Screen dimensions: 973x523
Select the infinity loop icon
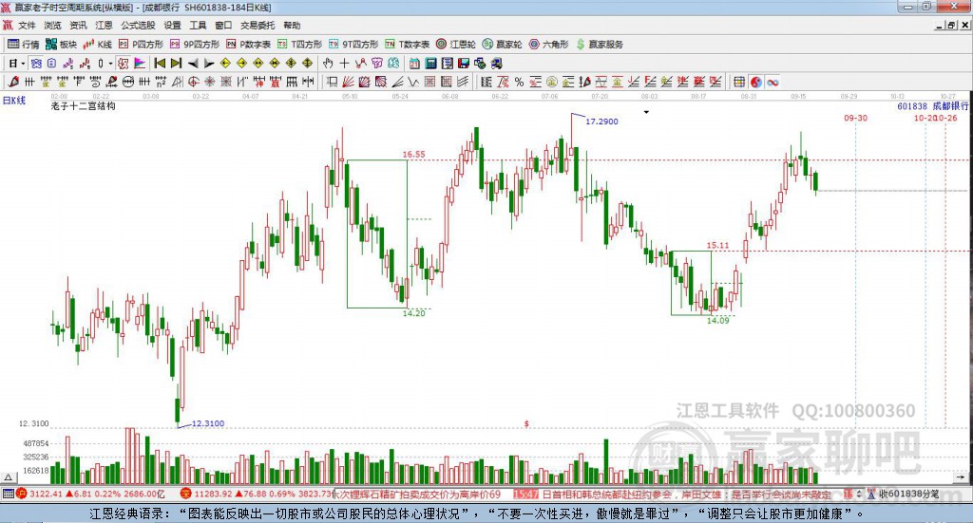coord(773,82)
